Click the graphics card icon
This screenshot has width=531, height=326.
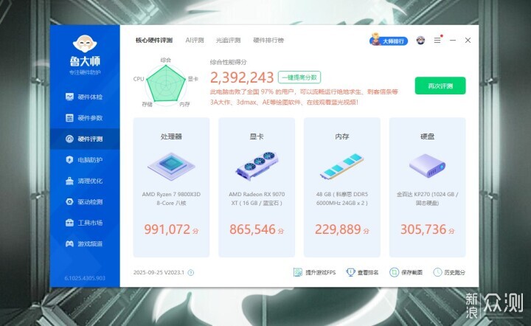point(257,165)
